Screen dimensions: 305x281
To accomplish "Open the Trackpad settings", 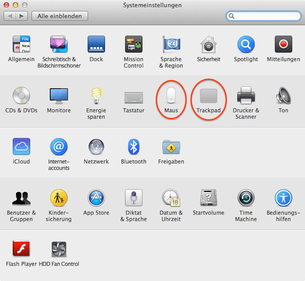I will [x=208, y=96].
